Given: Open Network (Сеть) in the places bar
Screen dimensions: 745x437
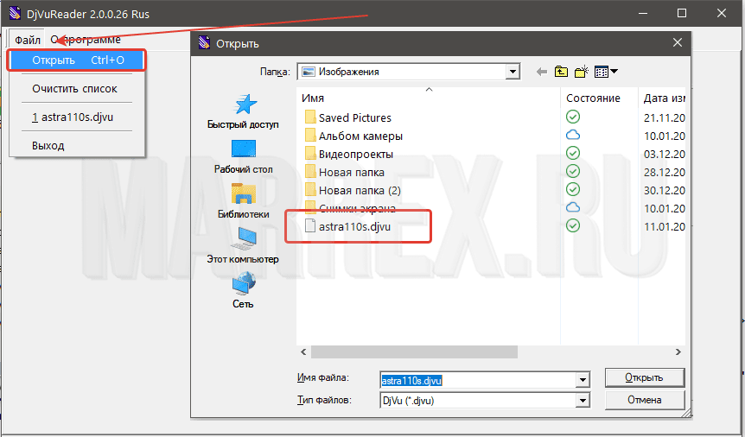Looking at the screenshot, I should [x=243, y=290].
